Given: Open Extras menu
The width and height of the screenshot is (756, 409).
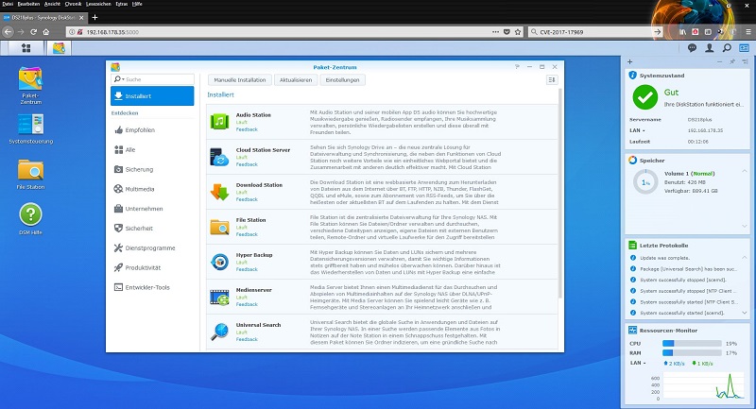Looking at the screenshot, I should (x=122, y=4).
